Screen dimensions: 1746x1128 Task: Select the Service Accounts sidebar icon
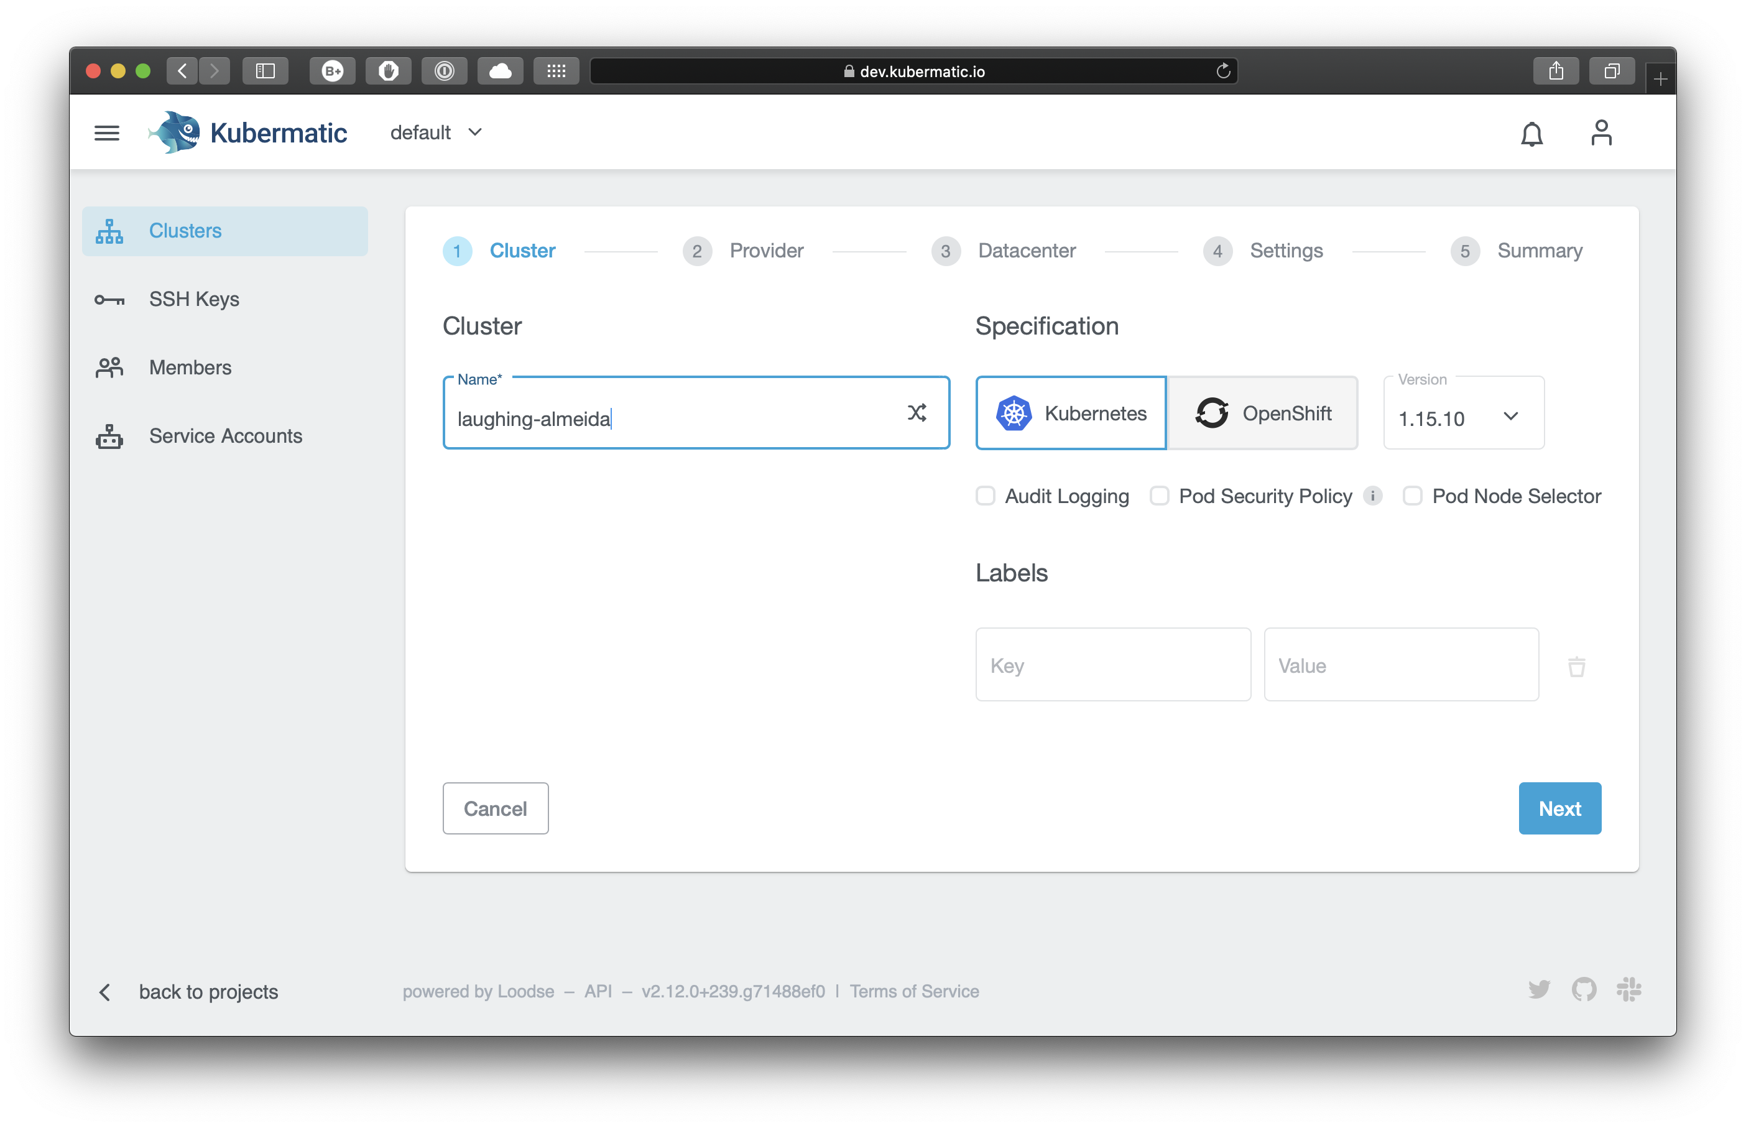(x=108, y=435)
